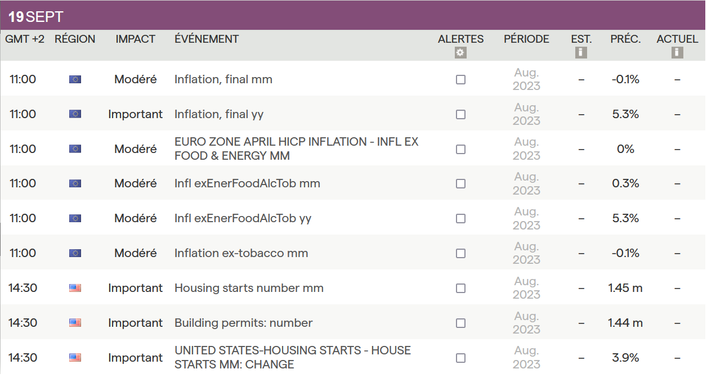Open the alerts settings gear icon

coord(460,53)
